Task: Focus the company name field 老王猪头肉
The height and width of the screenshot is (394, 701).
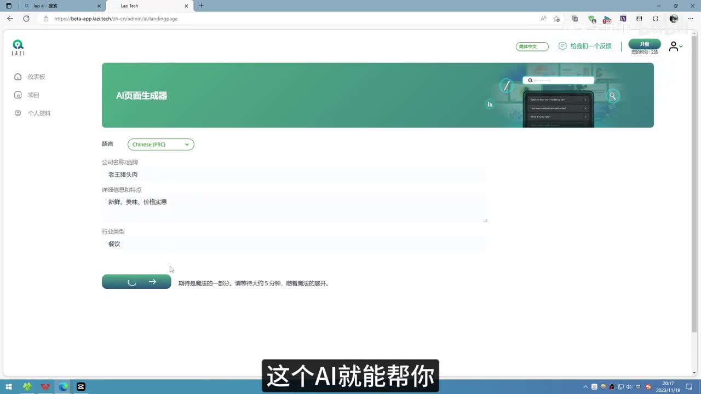Action: [294, 175]
